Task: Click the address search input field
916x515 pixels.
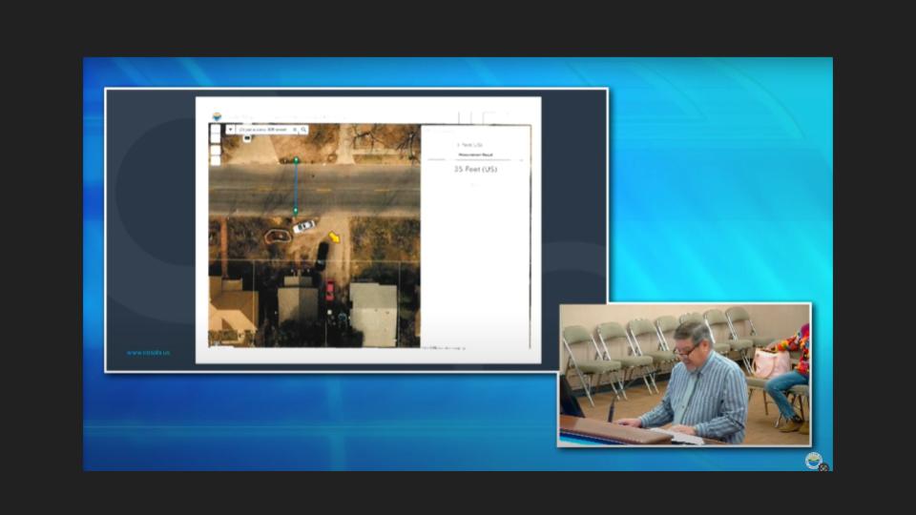Action: pyautogui.click(x=263, y=130)
